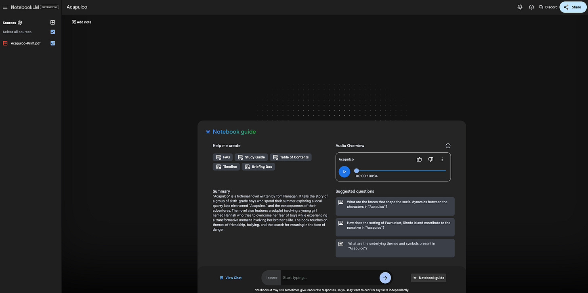Open the Discord link
Screen dimensions: 588x293
(x=548, y=7)
